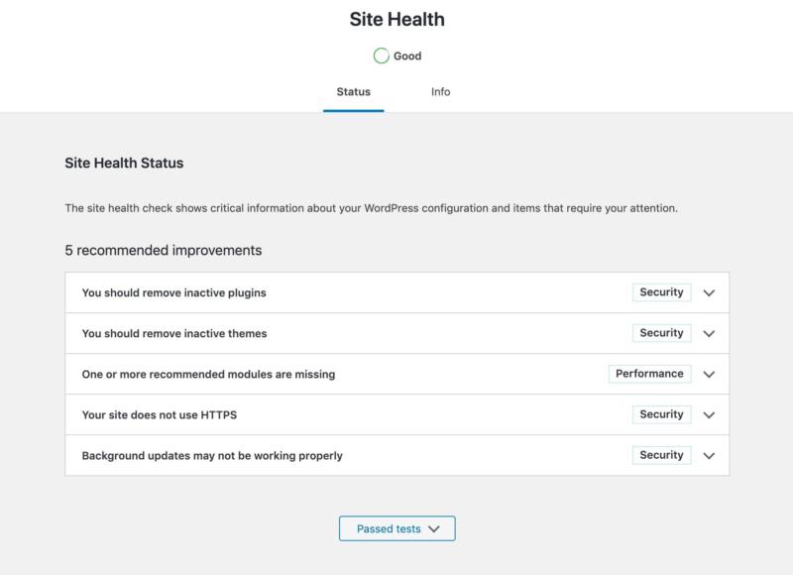Screen dimensions: 793x575
Task: Click the Security badge on HTTPS row
Action: (x=661, y=414)
